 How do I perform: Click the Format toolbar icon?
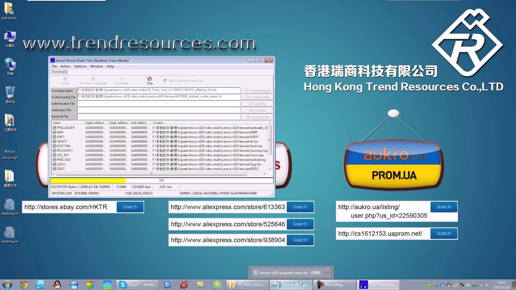(65, 81)
